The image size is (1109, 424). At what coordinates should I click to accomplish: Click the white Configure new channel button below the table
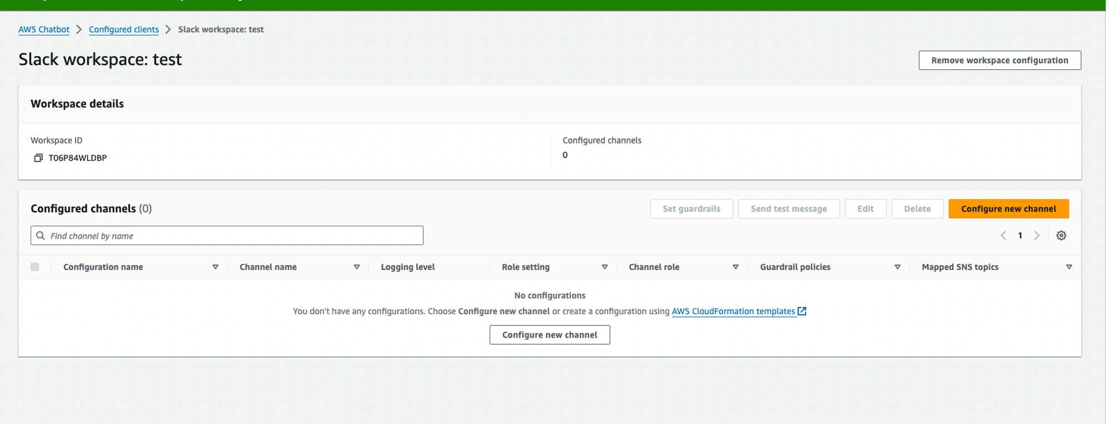point(550,335)
